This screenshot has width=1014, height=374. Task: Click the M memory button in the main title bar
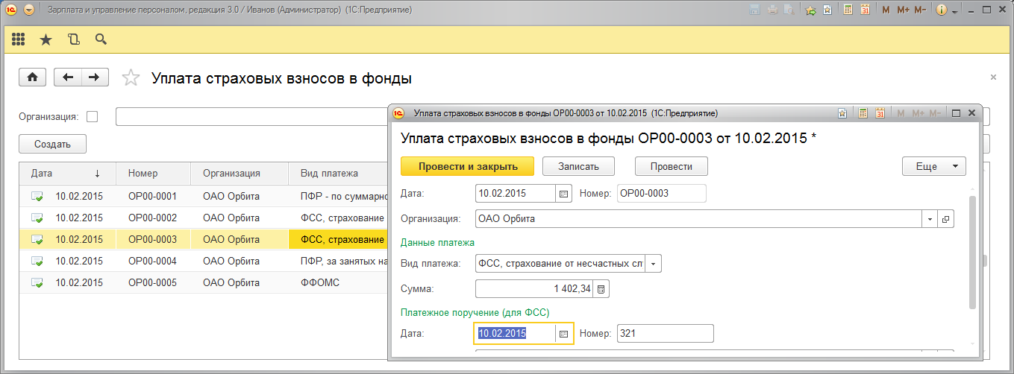click(886, 10)
